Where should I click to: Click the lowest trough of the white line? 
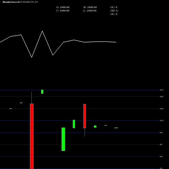[x=32, y=57]
